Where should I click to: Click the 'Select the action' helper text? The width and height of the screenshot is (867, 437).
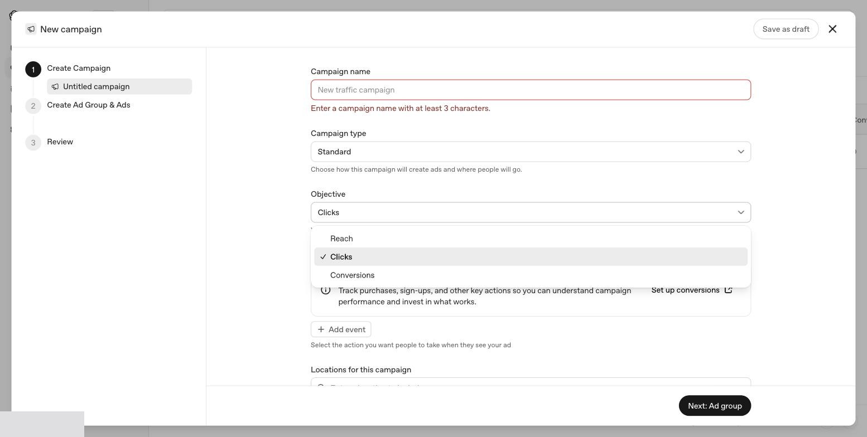pyautogui.click(x=411, y=345)
